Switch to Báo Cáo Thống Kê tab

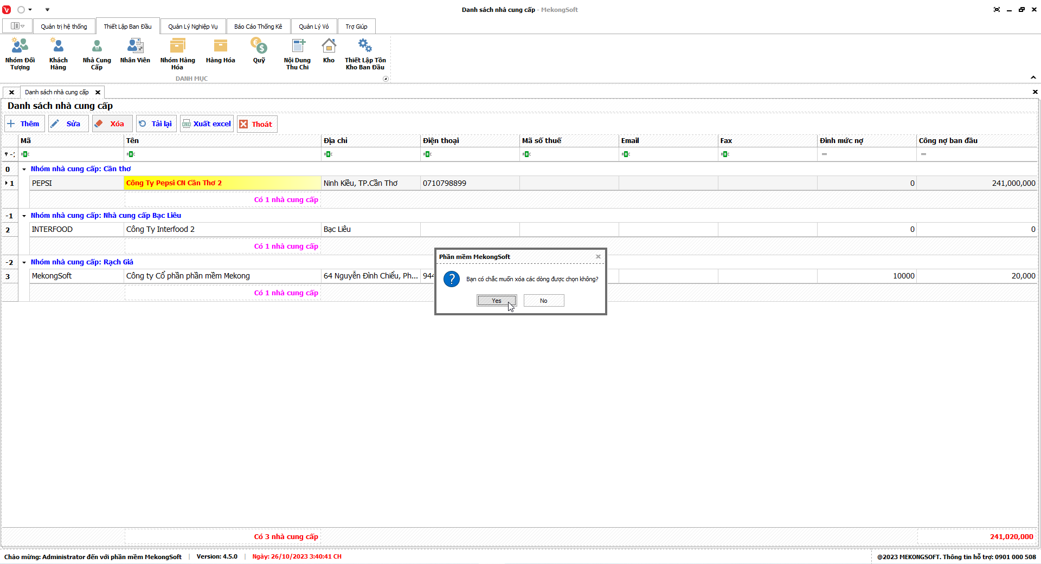click(x=258, y=27)
